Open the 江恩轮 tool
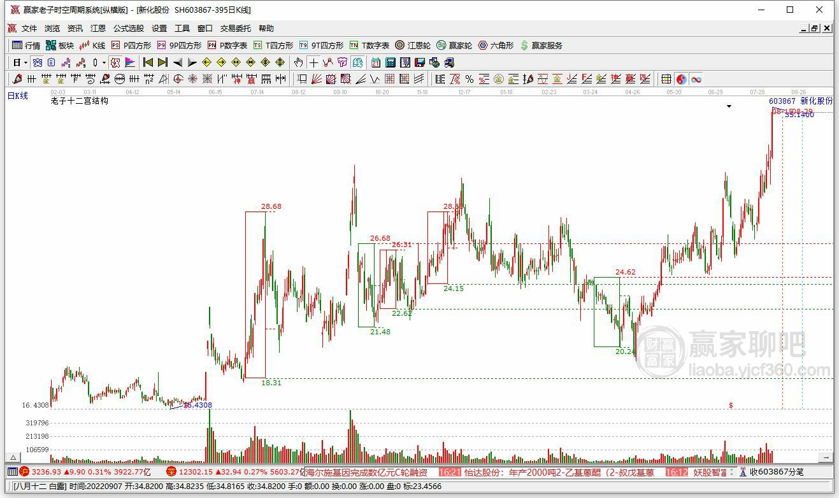The image size is (839, 498). tap(413, 45)
